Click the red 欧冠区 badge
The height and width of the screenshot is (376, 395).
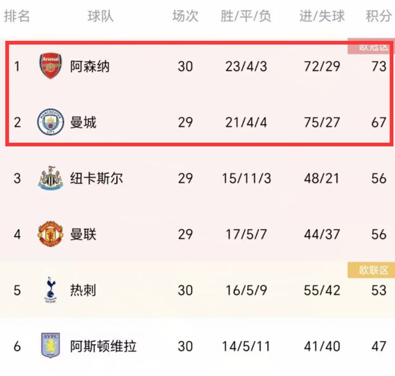tap(372, 46)
